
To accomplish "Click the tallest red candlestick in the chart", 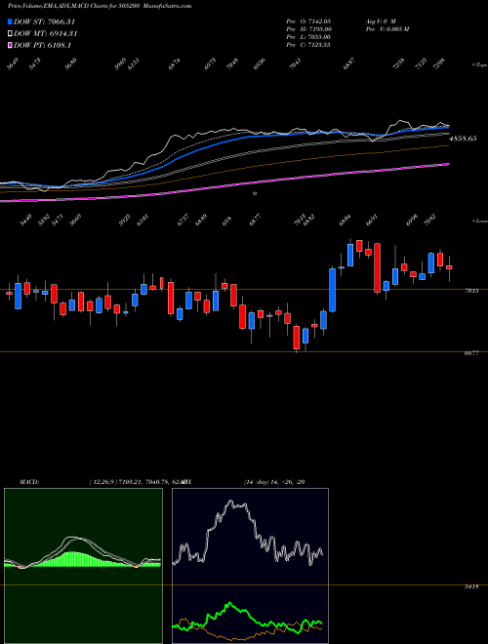I will tap(377, 267).
